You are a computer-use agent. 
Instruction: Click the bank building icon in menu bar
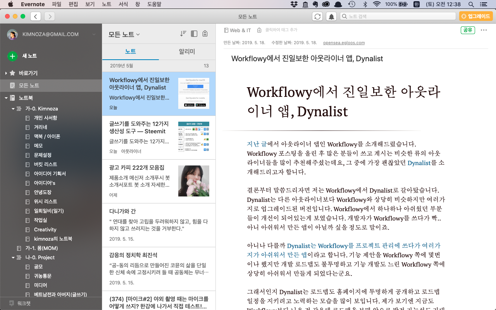point(305,4)
